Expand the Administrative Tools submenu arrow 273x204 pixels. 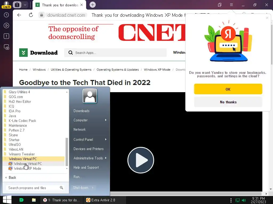pyautogui.click(x=106, y=158)
